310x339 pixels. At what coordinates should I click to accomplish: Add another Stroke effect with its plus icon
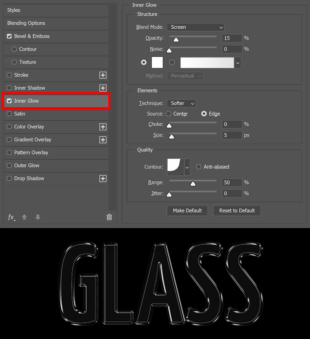tap(103, 75)
